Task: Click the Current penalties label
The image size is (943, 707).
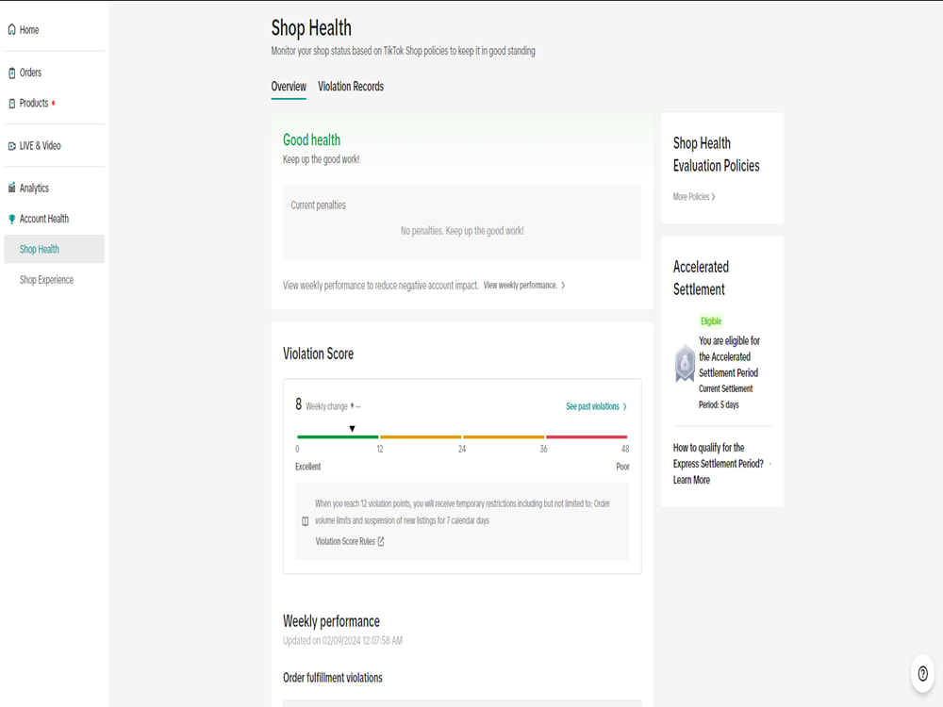Action: point(318,205)
